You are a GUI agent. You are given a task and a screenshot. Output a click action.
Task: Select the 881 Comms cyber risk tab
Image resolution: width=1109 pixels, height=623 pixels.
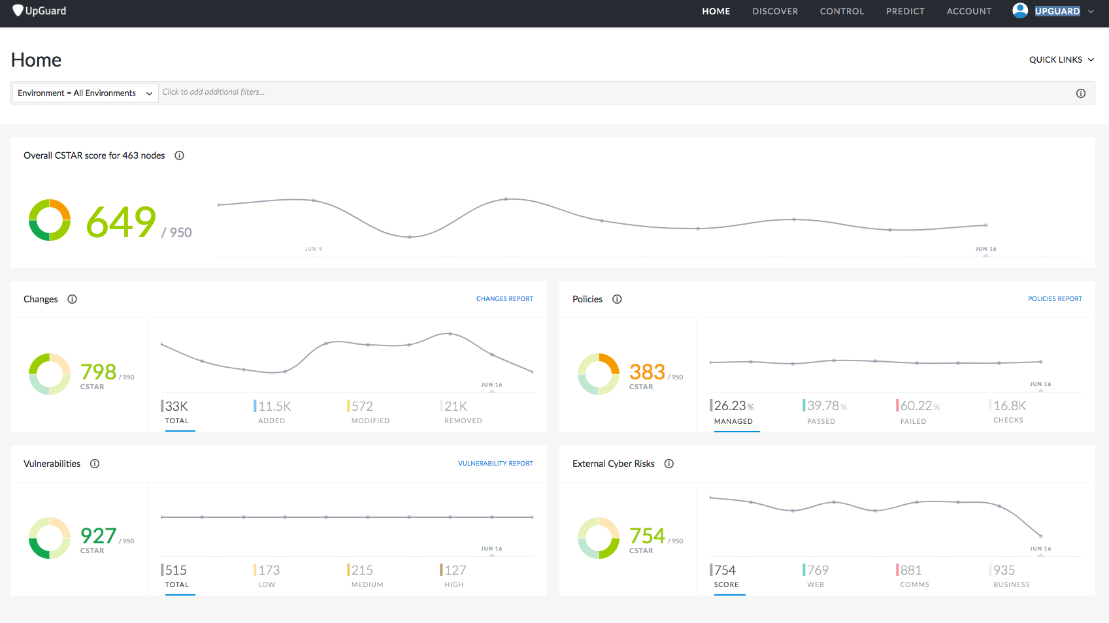[x=914, y=577]
